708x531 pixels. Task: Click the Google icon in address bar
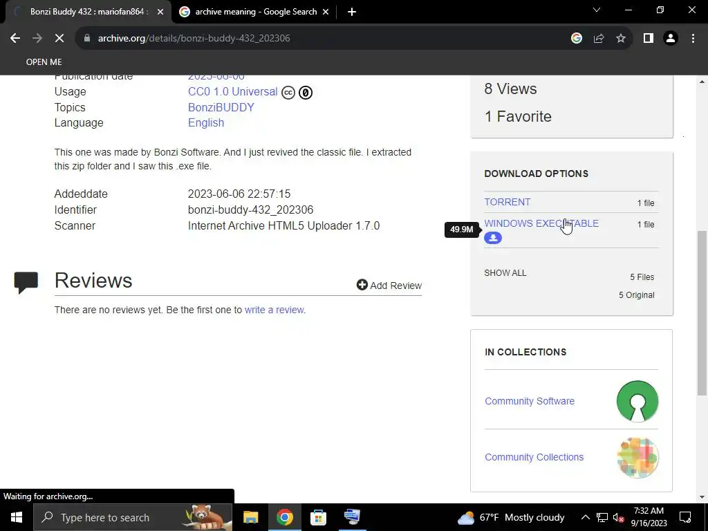[576, 39]
